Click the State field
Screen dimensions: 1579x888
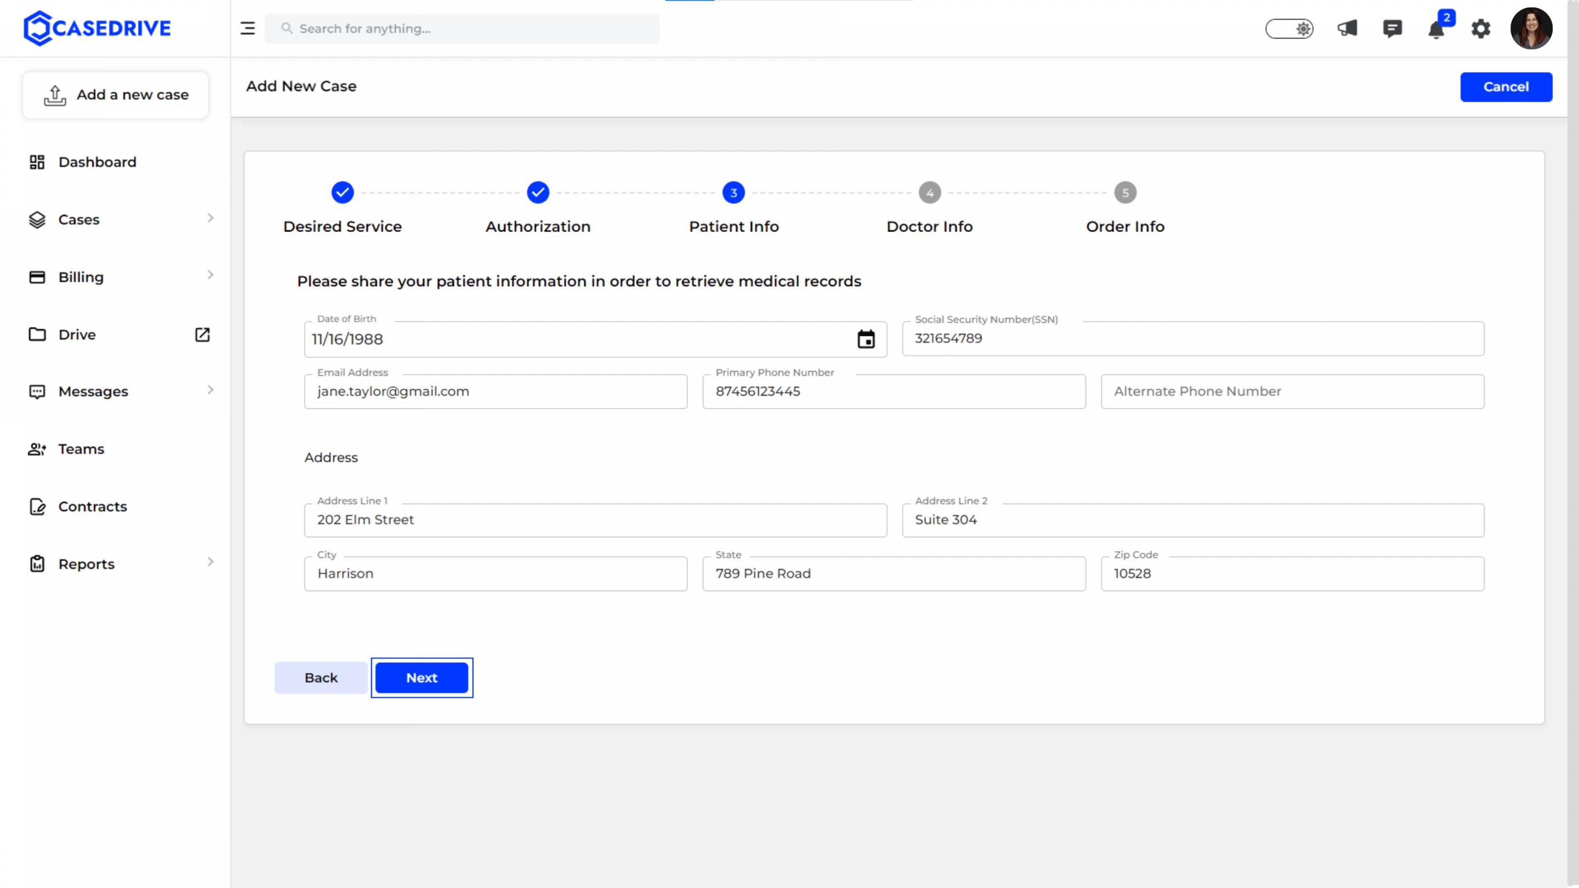(x=894, y=573)
